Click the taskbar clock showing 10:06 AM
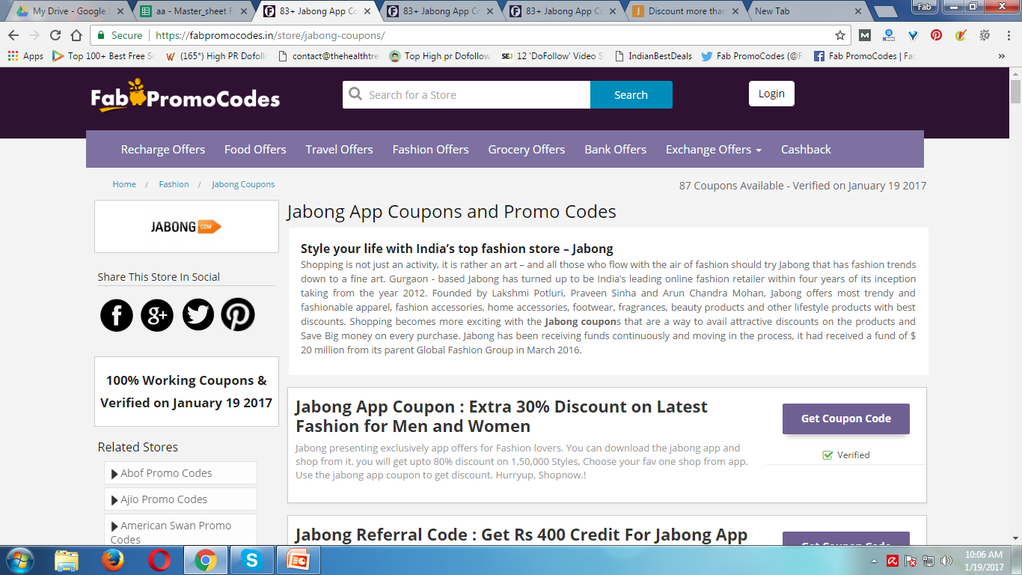 pos(984,561)
